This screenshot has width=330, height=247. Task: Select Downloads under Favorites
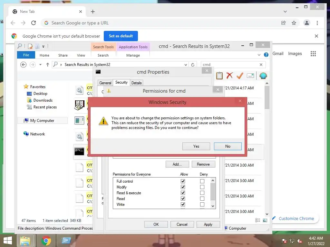43,100
